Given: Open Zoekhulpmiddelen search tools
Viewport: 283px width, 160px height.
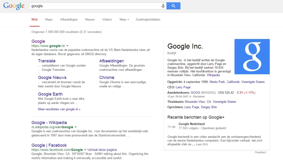Looking at the screenshot, I should pyautogui.click(x=148, y=20).
